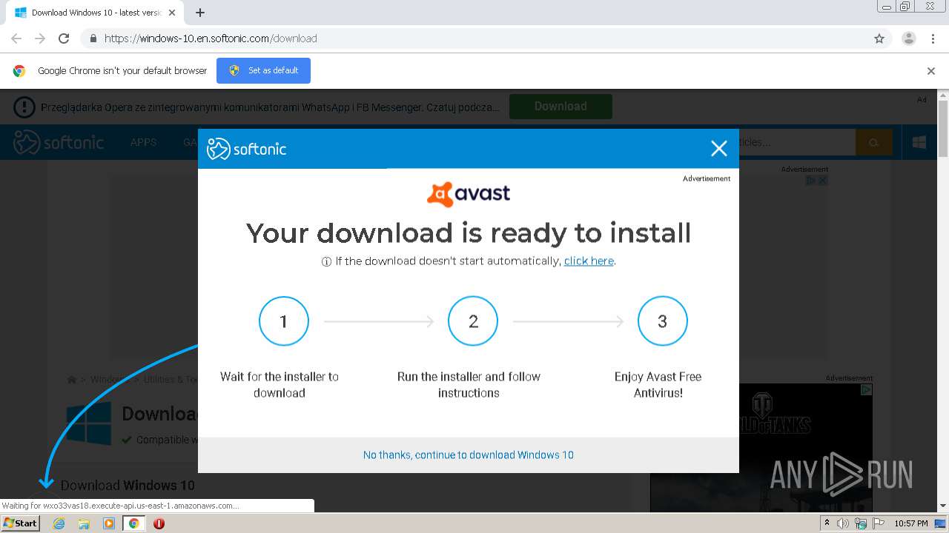Click the green Download ad button
Viewport: 949px width, 533px height.
(x=561, y=107)
